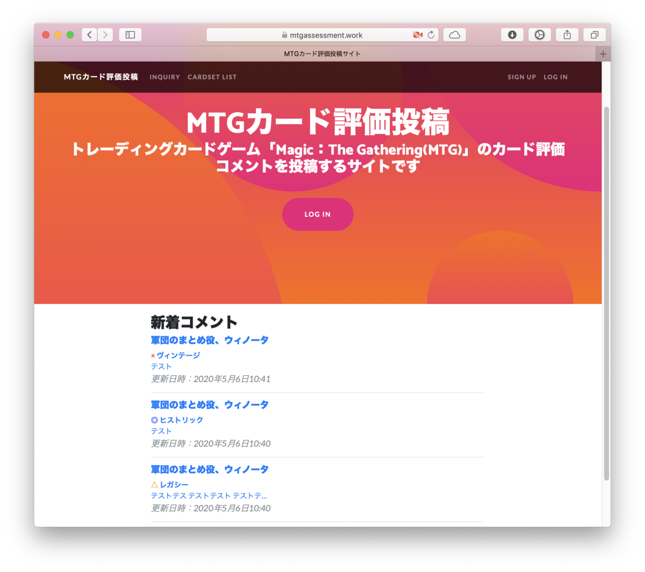Open the CARDSET LIST nav item

(212, 77)
